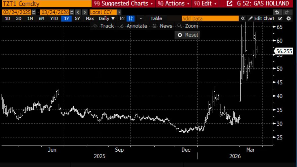Screen dimensions: 297x167
Task: Expand the Daily periodicity dropdown
Action: click(107, 18)
